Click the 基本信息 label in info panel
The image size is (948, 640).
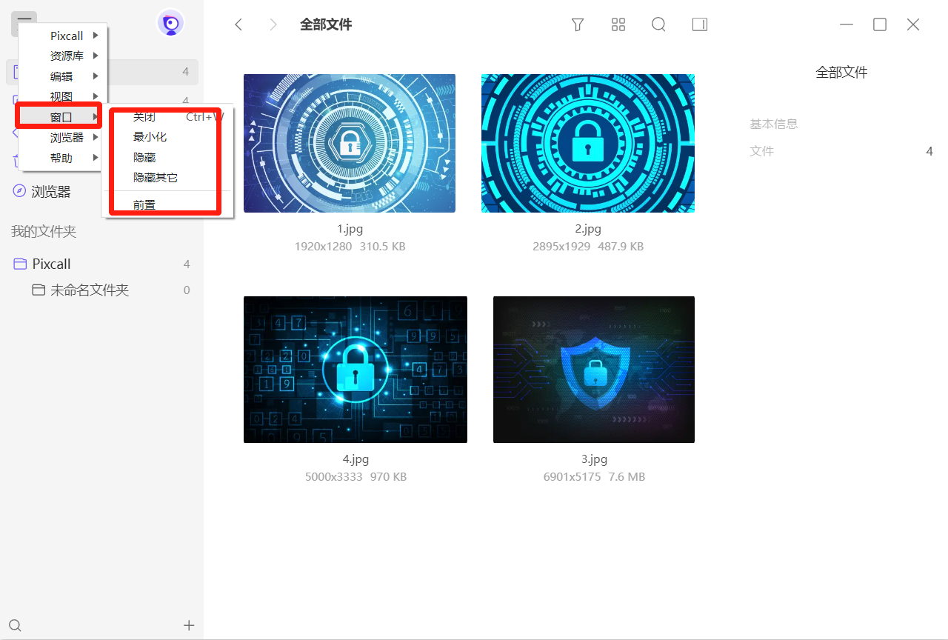(x=774, y=124)
